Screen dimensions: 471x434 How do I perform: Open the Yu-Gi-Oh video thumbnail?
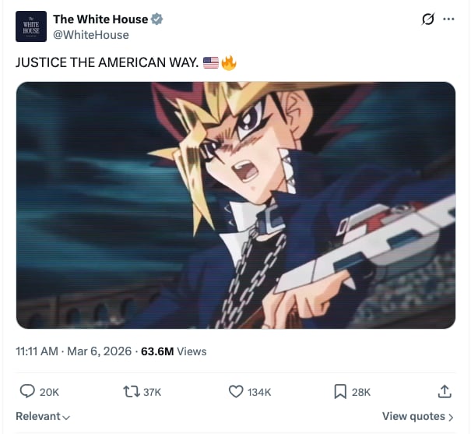[236, 205]
